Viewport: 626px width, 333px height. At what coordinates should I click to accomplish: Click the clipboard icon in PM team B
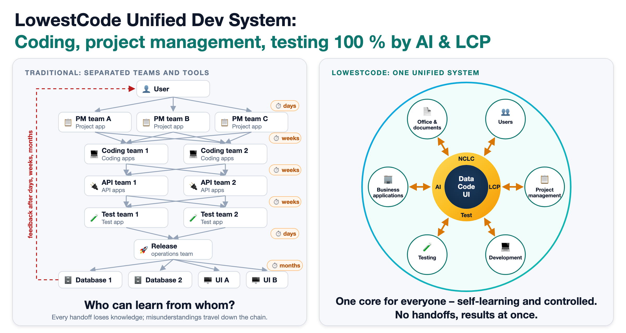(146, 122)
